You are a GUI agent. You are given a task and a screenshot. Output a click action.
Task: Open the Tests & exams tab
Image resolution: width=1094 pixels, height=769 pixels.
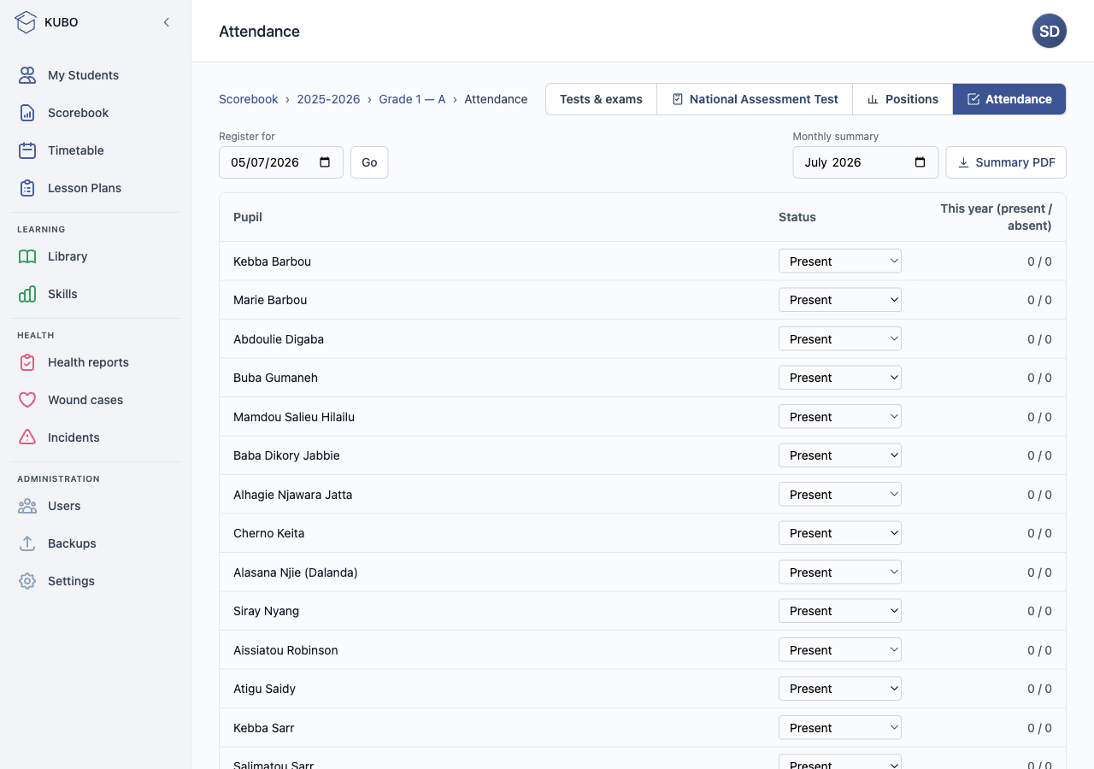tap(601, 99)
